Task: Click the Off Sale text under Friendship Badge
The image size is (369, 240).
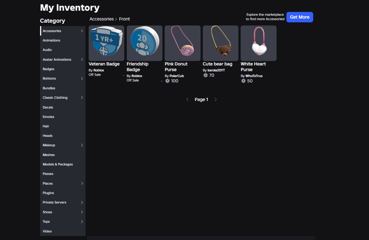Action: coord(133,80)
